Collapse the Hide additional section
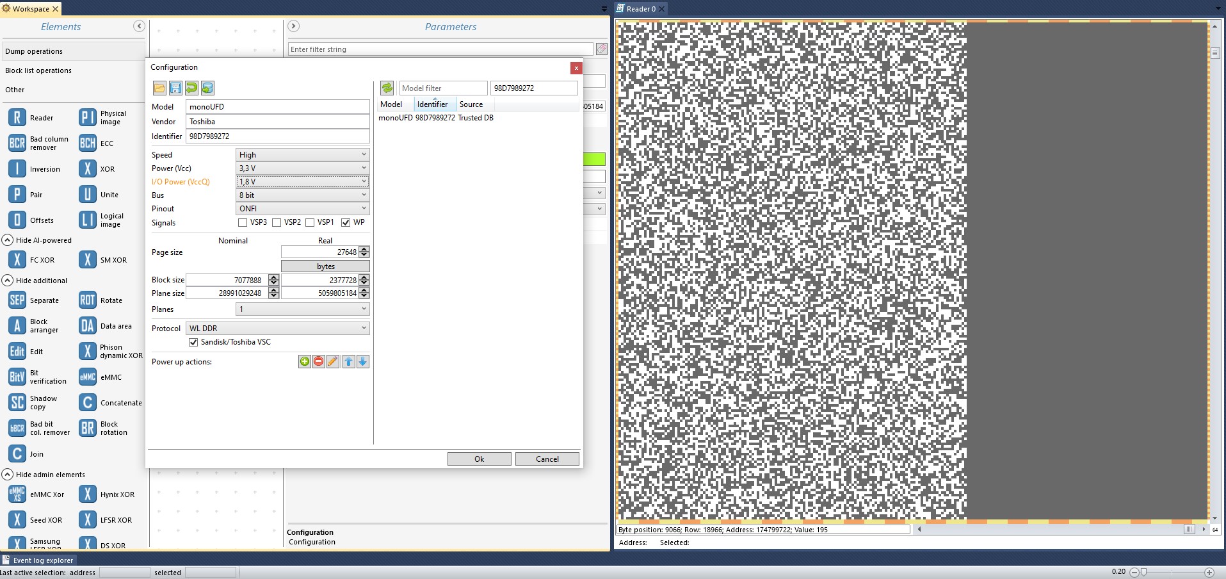1226x579 pixels. [8, 281]
